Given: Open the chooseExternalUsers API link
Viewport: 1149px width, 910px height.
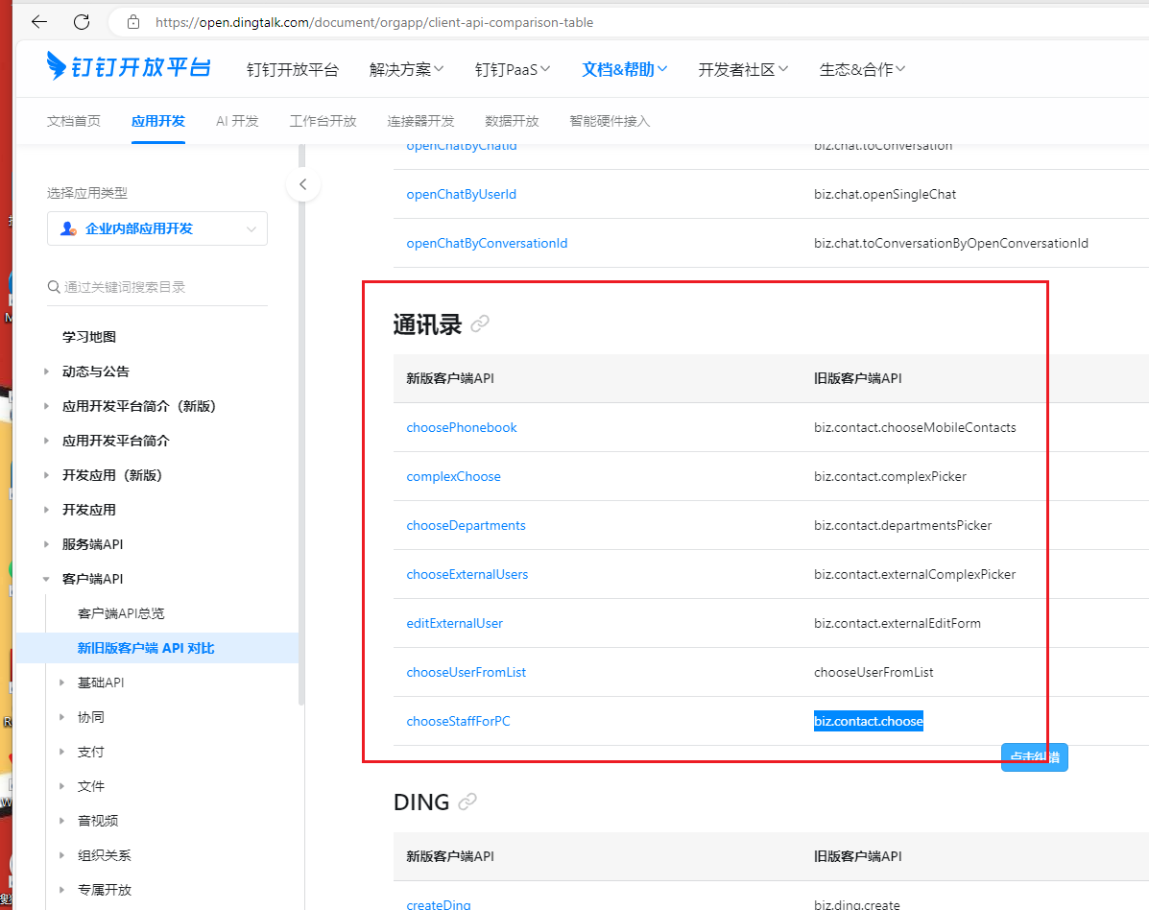Looking at the screenshot, I should tap(467, 574).
